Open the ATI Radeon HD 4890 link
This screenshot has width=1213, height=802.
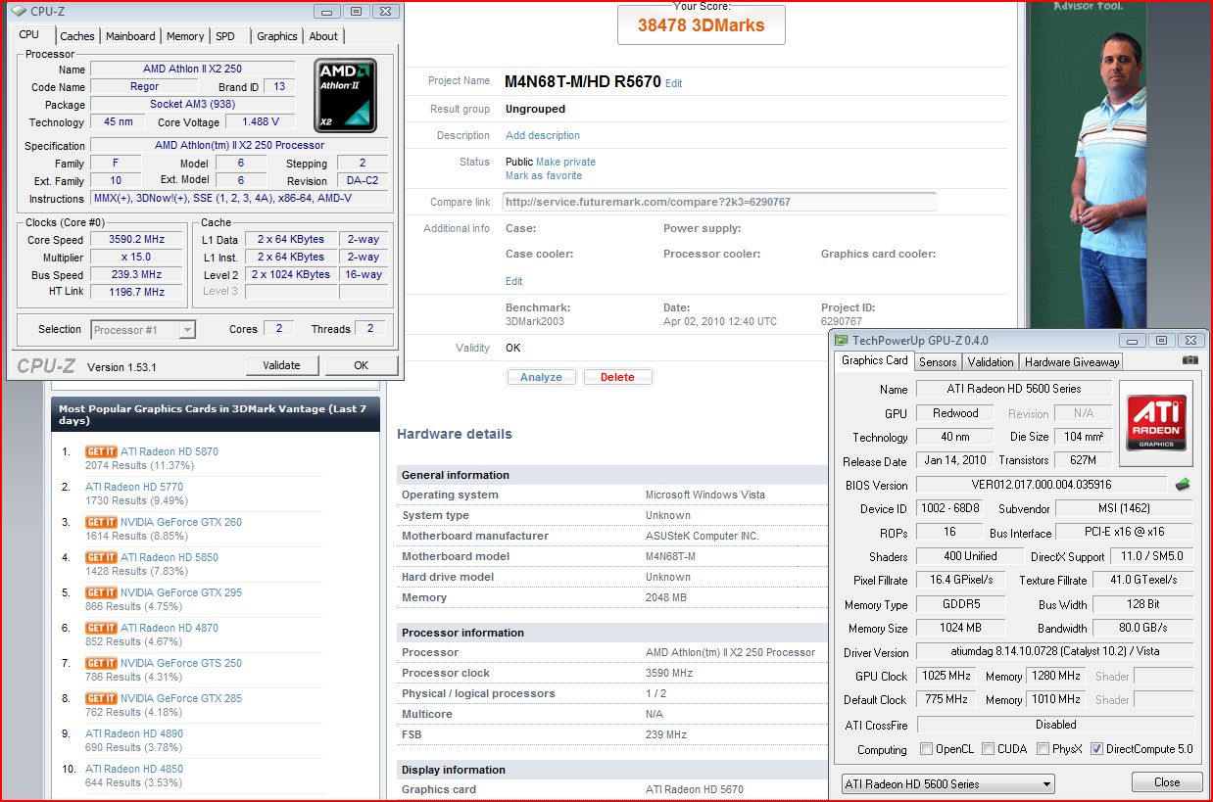(x=134, y=733)
